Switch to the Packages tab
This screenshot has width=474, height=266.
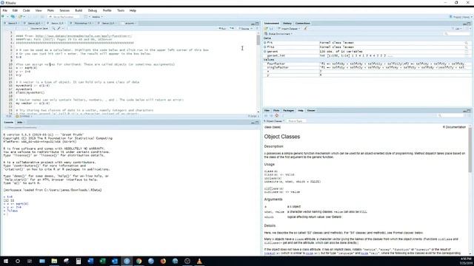(x=288, y=110)
